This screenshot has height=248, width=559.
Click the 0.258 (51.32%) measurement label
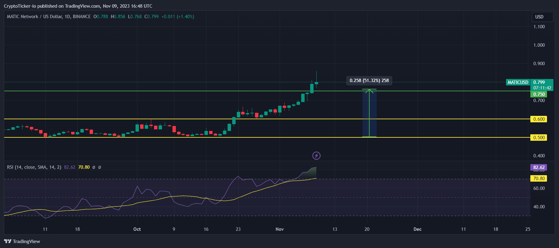[369, 81]
